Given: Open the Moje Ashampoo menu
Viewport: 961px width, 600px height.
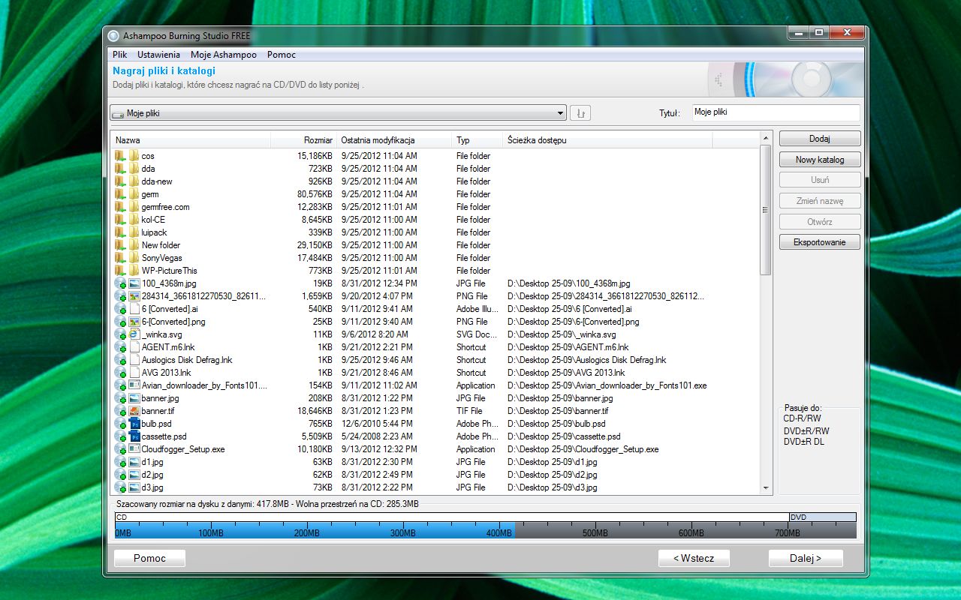Looking at the screenshot, I should tap(224, 55).
